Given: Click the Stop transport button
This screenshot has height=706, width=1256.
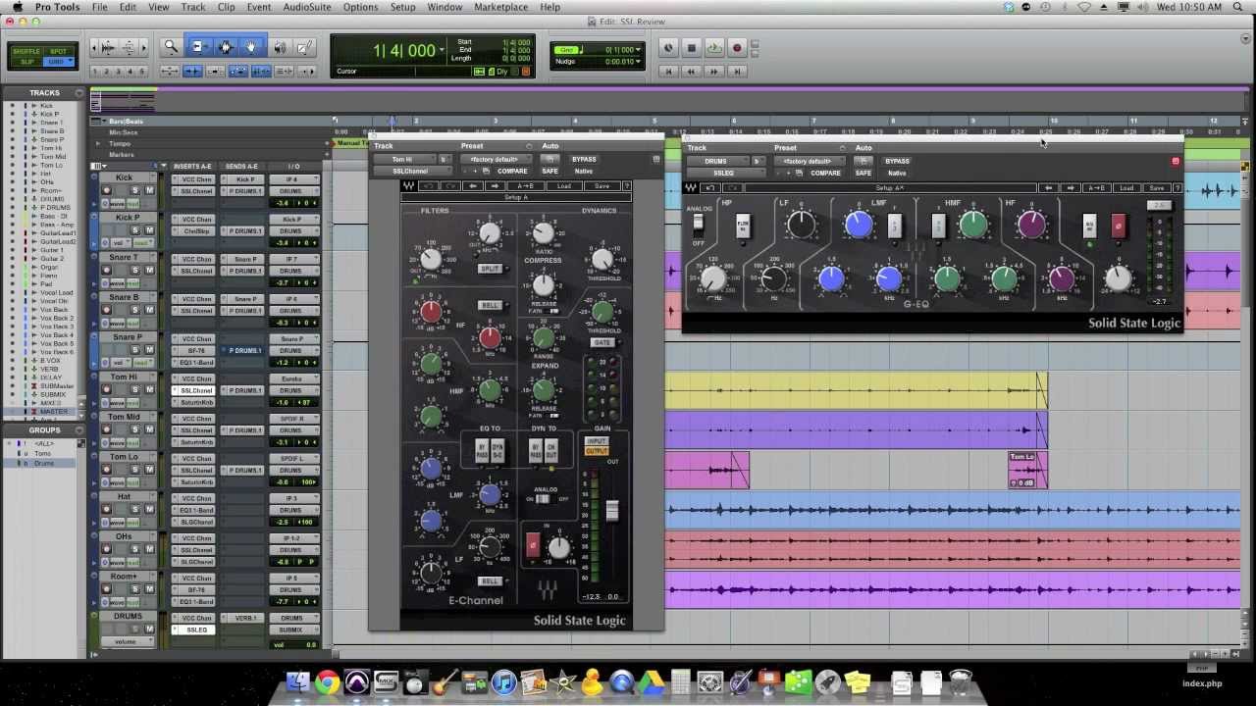Looking at the screenshot, I should (691, 48).
